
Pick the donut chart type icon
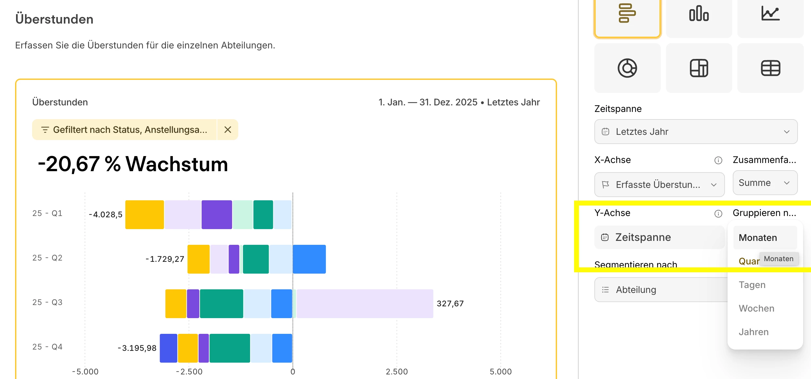click(x=627, y=68)
